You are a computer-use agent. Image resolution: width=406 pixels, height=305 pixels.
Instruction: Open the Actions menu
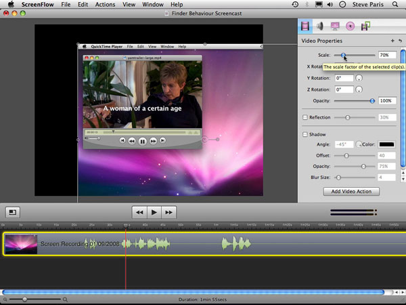[x=105, y=4]
